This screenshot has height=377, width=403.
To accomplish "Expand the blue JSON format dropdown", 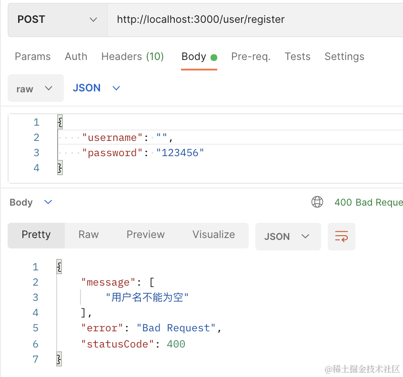I will coord(96,88).
